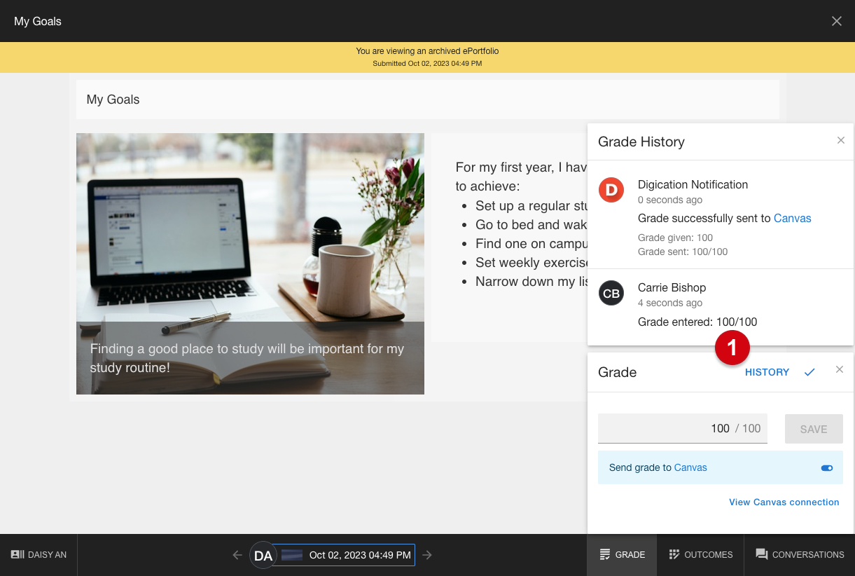This screenshot has width=855, height=576.
Task: Click the grade score input field
Action: 683,428
